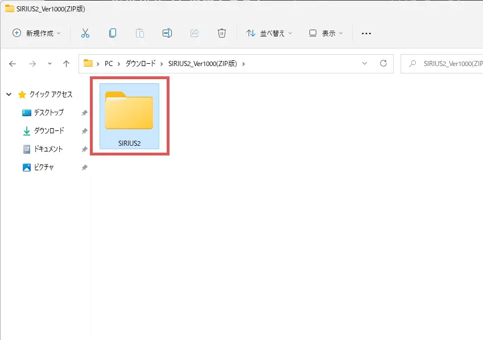Click the pin icon beside ダウンロード
483x340 pixels.
point(84,131)
